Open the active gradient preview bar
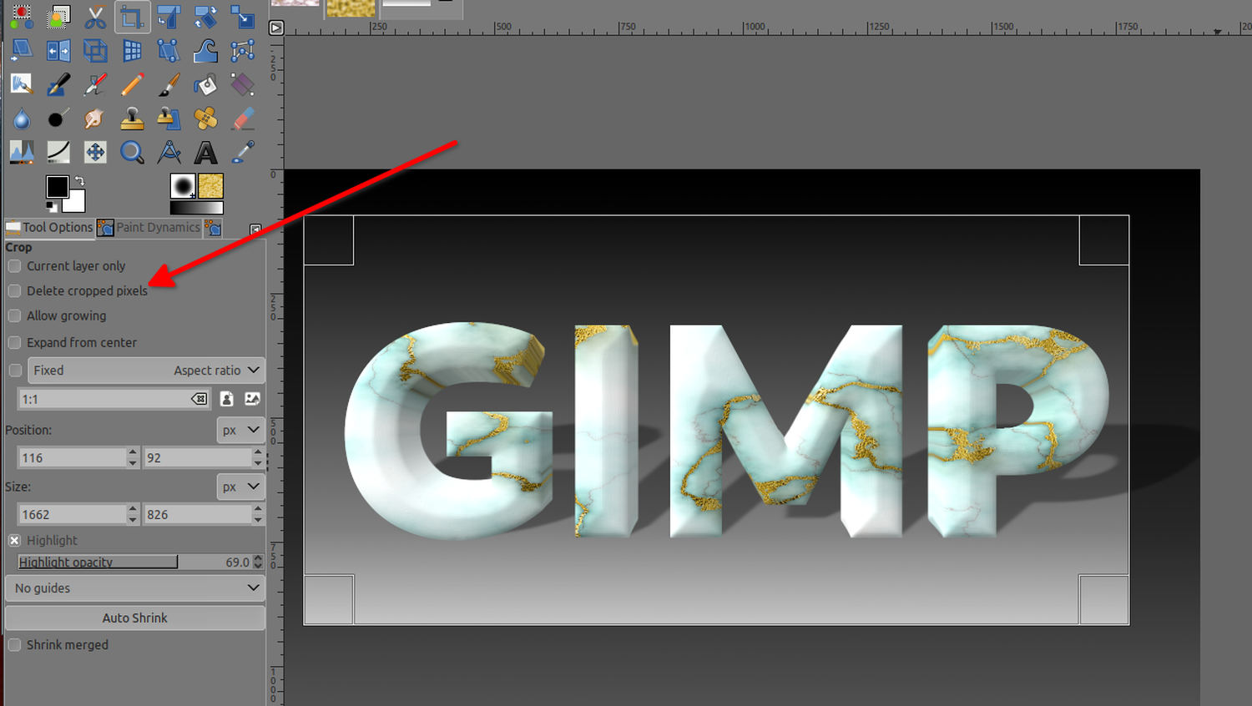This screenshot has width=1252, height=706. click(197, 208)
